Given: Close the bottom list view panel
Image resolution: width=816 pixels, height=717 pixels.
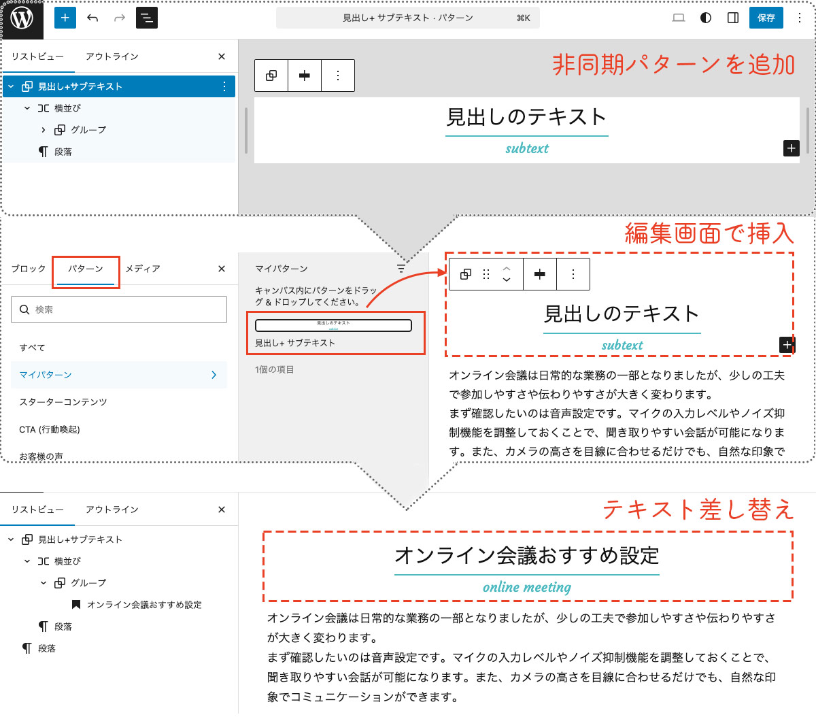Looking at the screenshot, I should (x=222, y=510).
